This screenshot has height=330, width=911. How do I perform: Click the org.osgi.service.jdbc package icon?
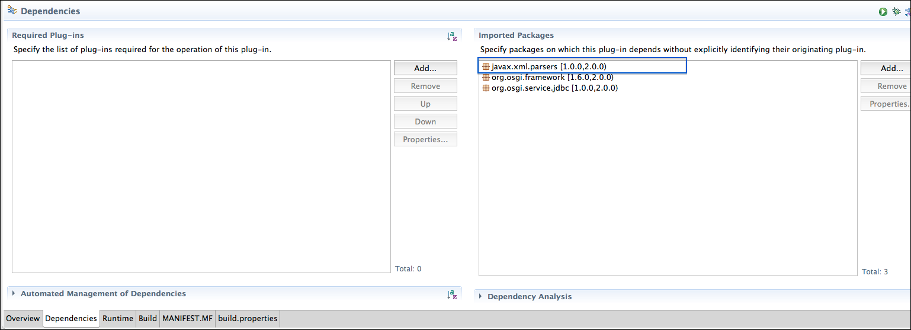[486, 88]
